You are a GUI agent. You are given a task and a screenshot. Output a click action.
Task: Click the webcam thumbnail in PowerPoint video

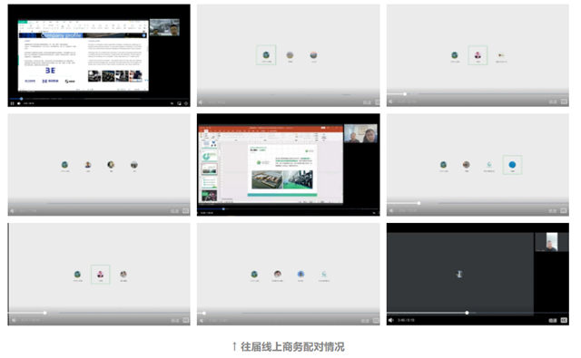[360, 133]
